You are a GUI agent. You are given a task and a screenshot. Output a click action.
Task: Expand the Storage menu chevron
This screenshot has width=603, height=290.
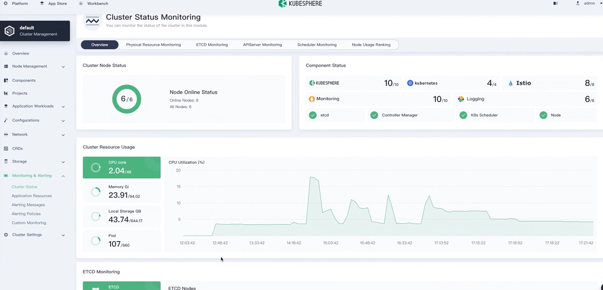(63, 162)
